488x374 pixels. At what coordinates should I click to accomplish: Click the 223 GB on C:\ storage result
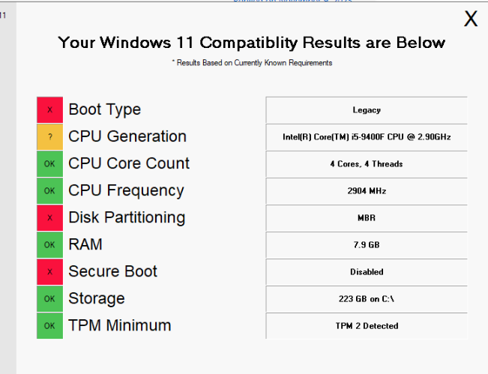click(x=367, y=299)
